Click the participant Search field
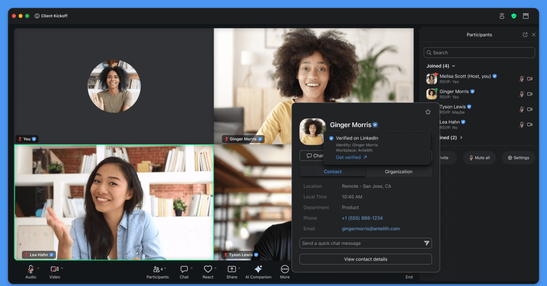 [479, 53]
